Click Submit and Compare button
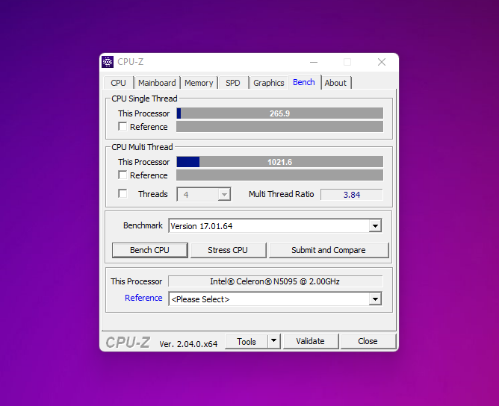This screenshot has width=499, height=406. point(328,250)
